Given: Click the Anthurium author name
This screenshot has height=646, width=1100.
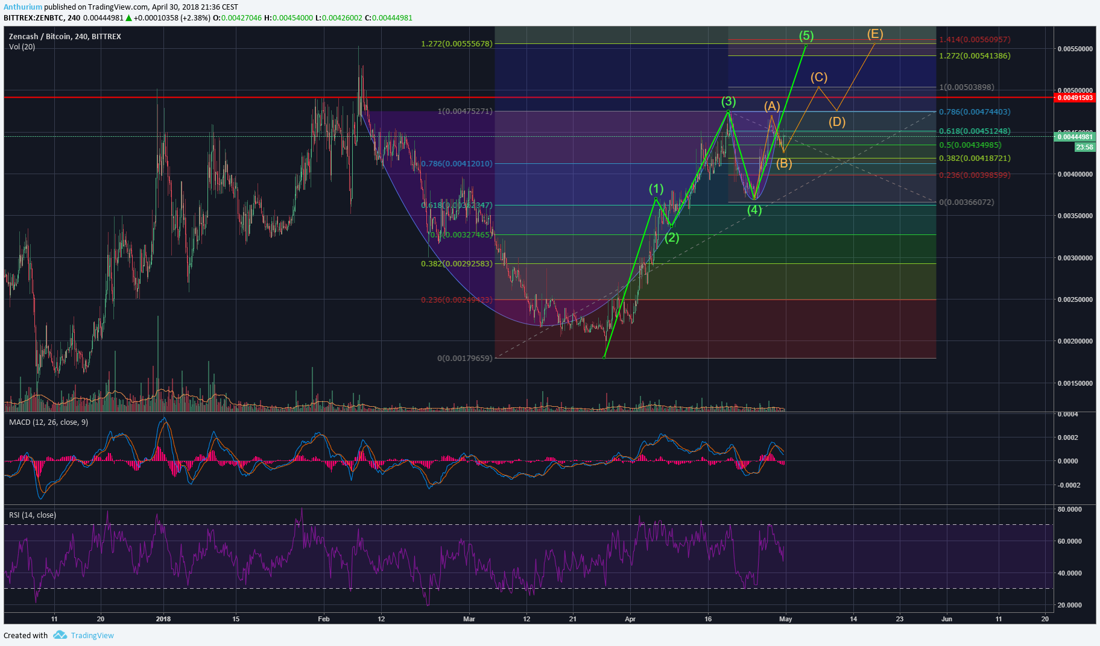Looking at the screenshot, I should 23,7.
